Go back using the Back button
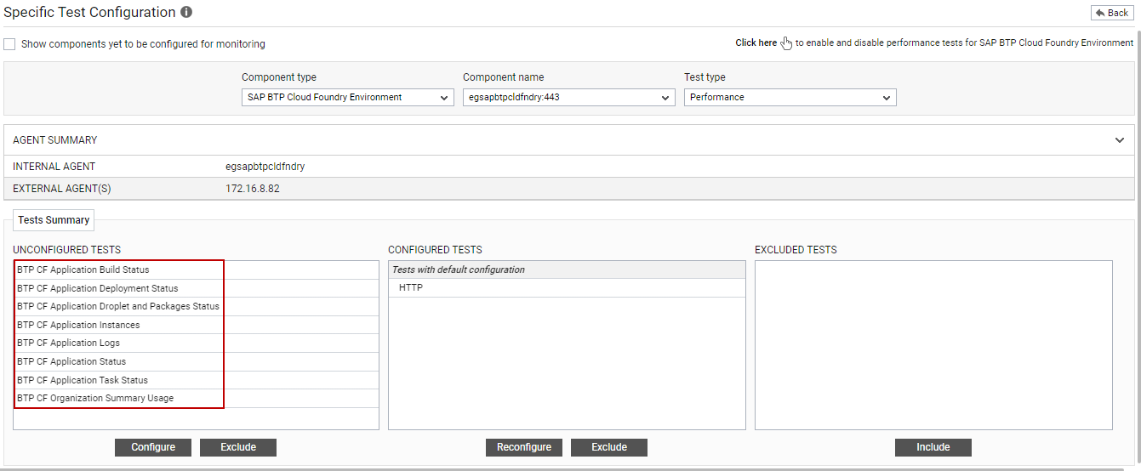The image size is (1141, 471). pyautogui.click(x=1112, y=13)
